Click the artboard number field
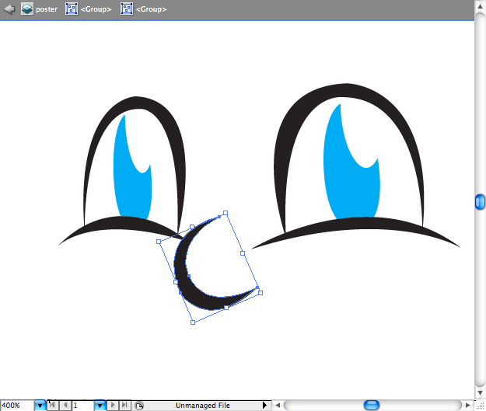Viewport: 486px width, 411px height. tap(83, 406)
